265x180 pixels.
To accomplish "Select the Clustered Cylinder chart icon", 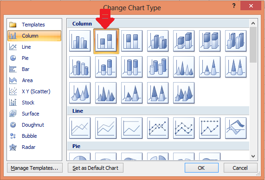I will click(x=80, y=67).
